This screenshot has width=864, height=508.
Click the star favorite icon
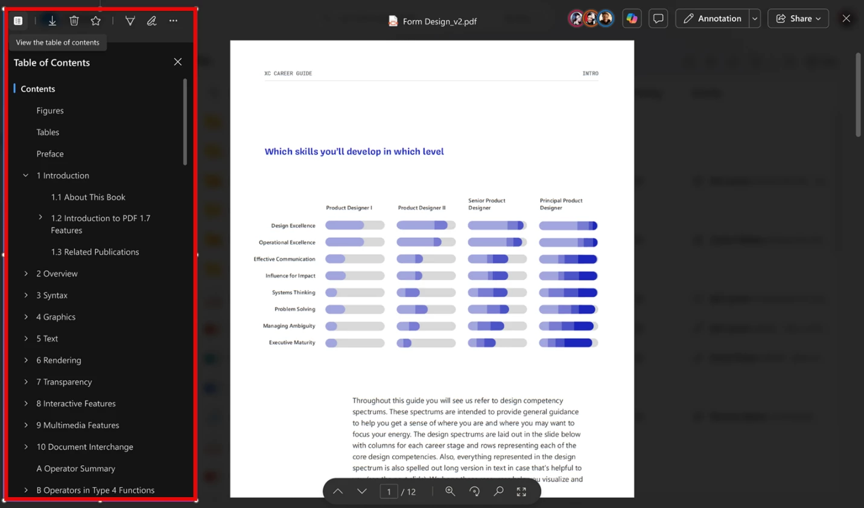[96, 21]
